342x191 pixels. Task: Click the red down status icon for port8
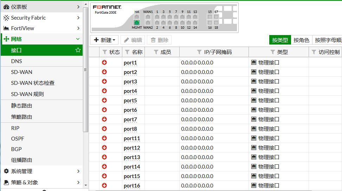click(104, 129)
